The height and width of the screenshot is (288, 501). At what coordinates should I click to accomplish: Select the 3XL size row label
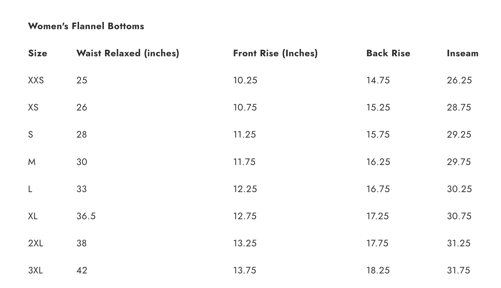coord(36,270)
